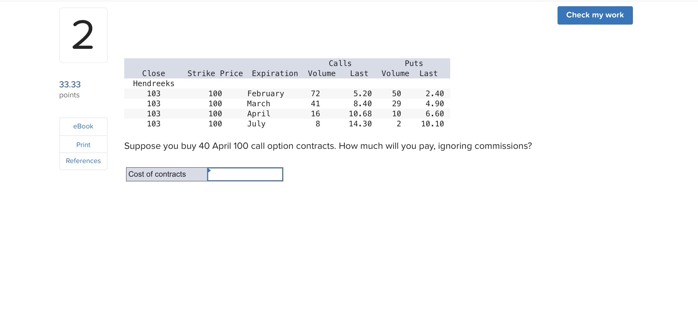Image resolution: width=698 pixels, height=322 pixels.
Task: Click the Expiration column header
Action: (x=275, y=73)
